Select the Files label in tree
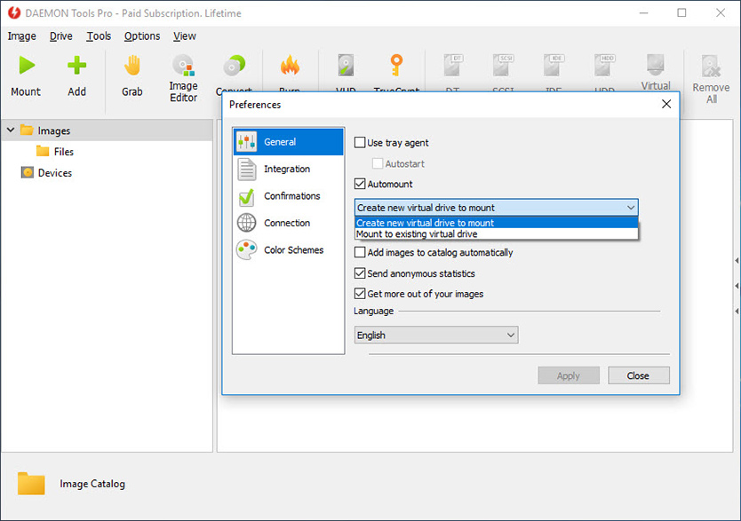 [x=64, y=152]
